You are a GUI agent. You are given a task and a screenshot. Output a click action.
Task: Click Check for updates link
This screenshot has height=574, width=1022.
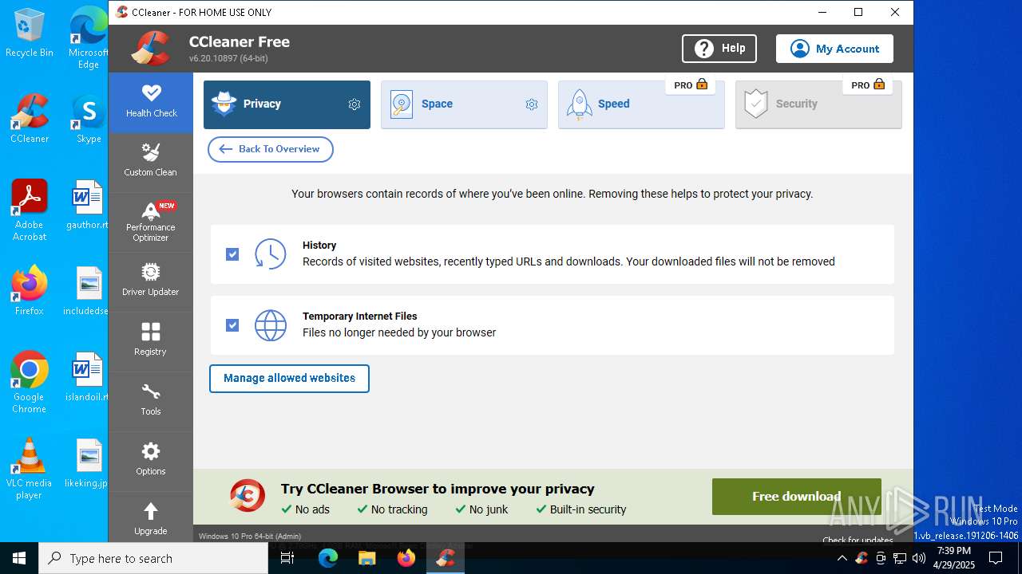[x=858, y=540]
